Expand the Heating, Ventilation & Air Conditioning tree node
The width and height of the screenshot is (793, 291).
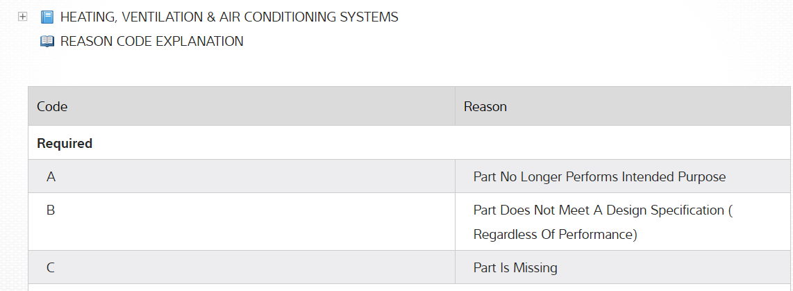(22, 17)
